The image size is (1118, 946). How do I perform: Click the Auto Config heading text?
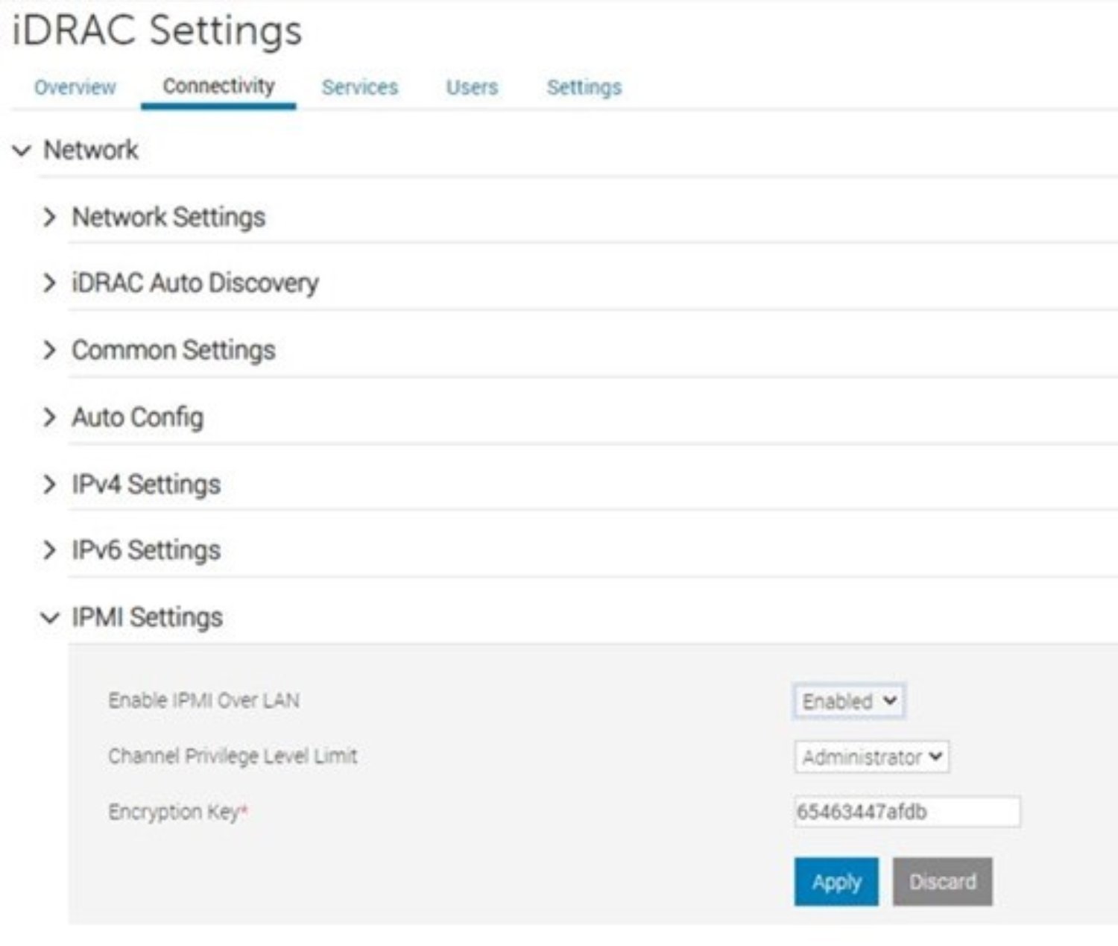137,417
